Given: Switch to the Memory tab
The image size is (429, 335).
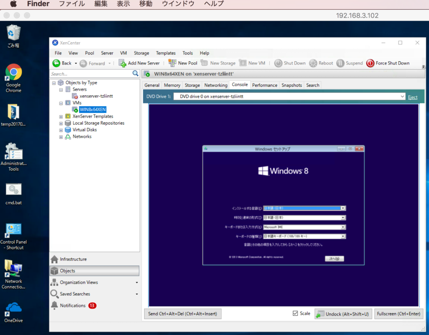Looking at the screenshot, I should pos(172,85).
